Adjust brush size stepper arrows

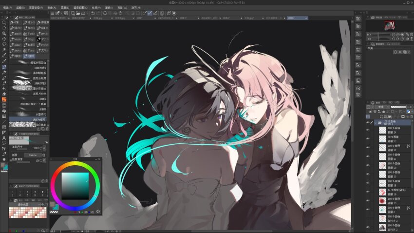41,148
